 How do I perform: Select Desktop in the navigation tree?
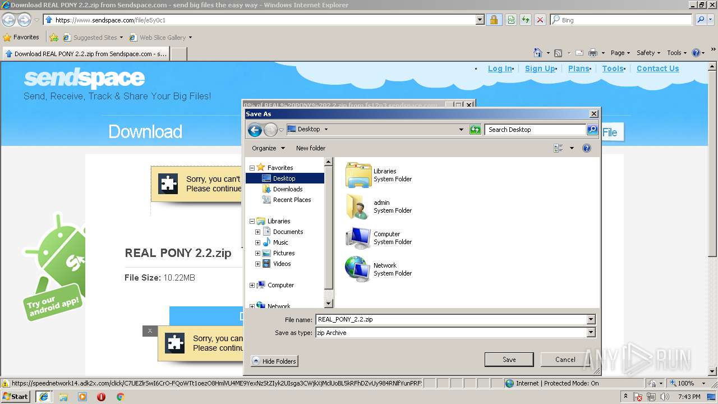coord(284,178)
